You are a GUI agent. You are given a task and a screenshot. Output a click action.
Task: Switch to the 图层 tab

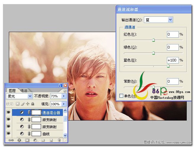(x=12, y=91)
